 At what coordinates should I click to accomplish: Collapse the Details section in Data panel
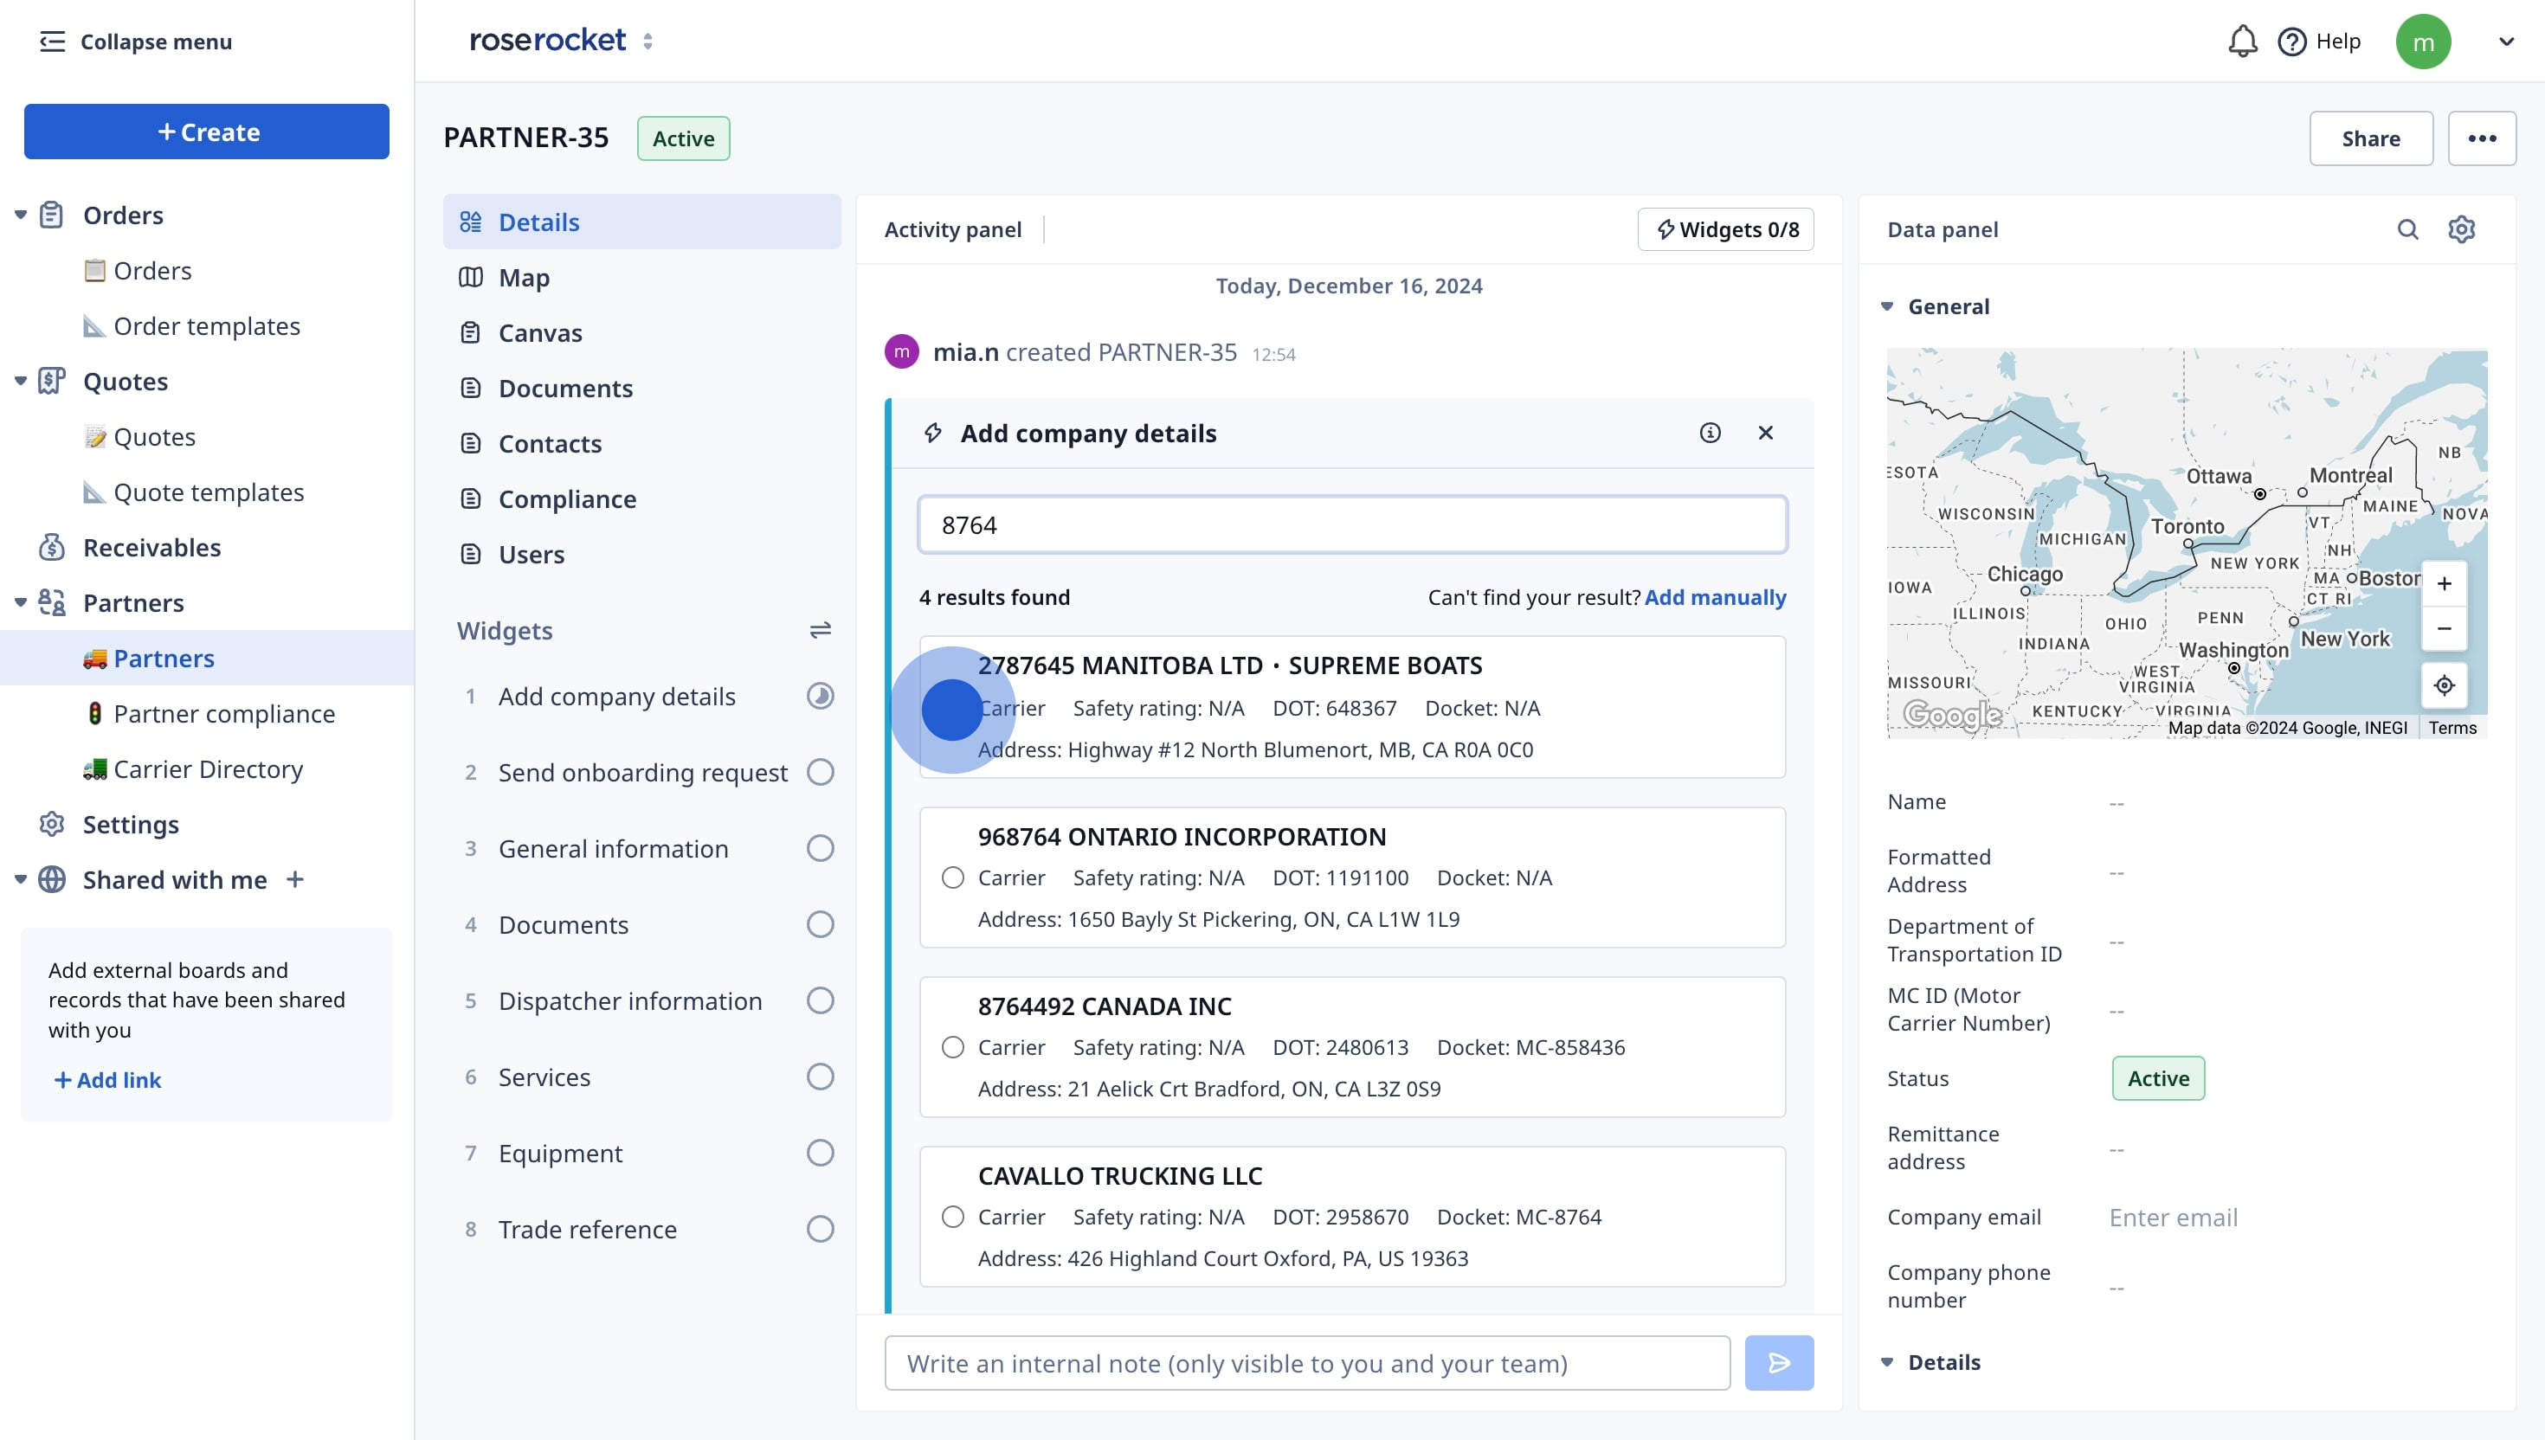(1886, 1362)
